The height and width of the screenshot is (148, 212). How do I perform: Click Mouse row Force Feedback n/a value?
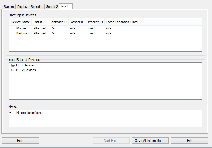pyautogui.click(x=109, y=28)
